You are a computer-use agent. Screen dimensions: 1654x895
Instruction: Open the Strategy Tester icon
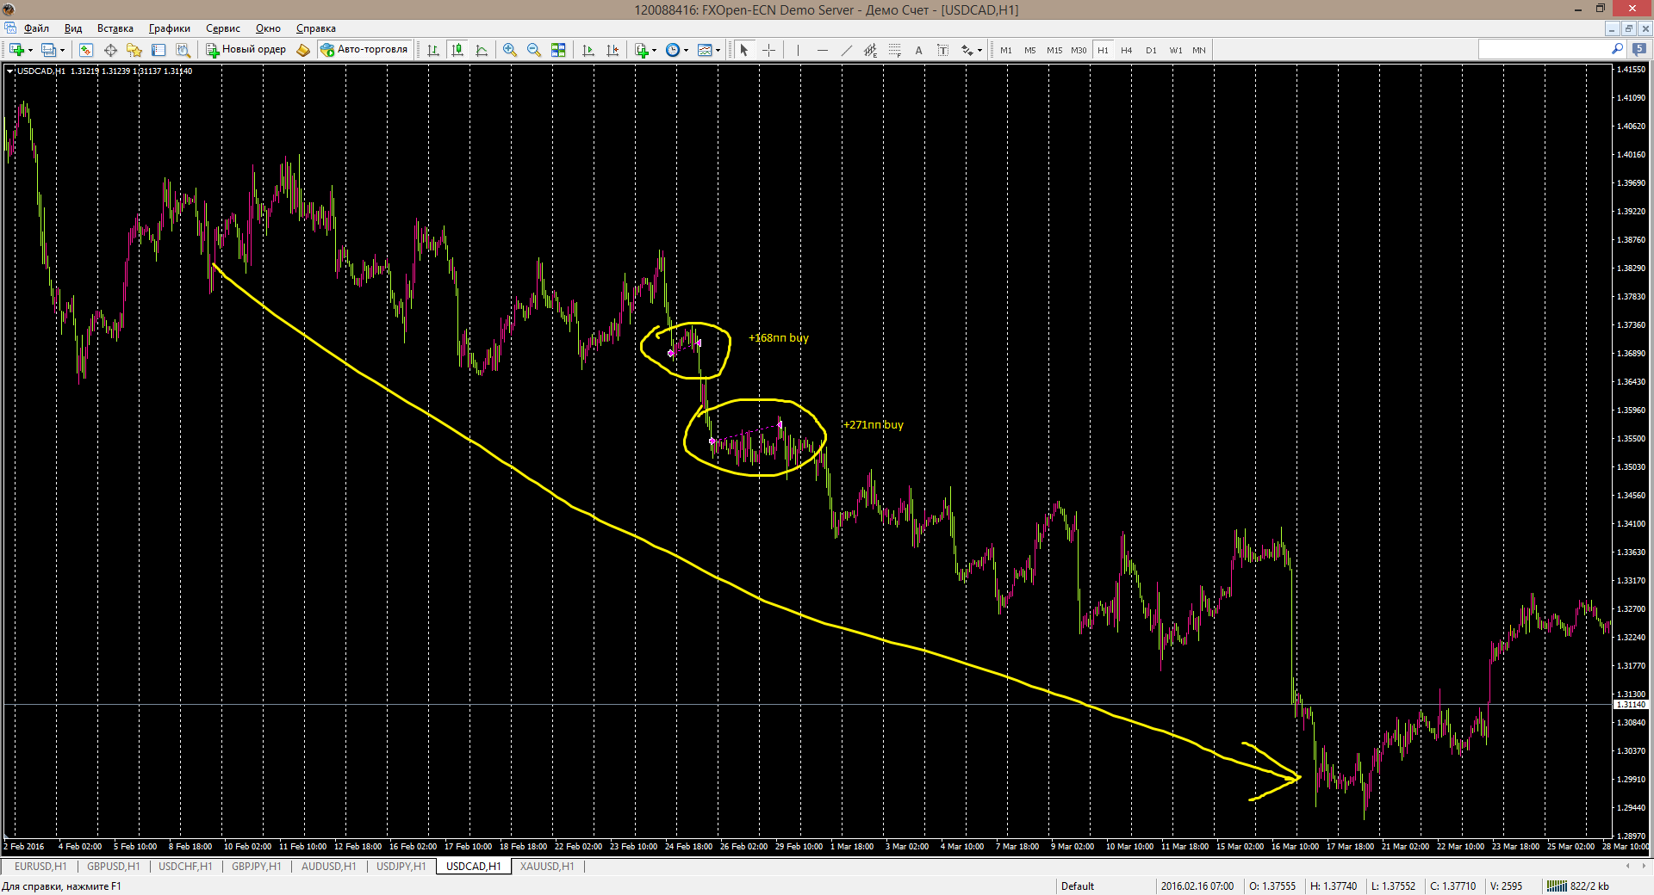183,50
